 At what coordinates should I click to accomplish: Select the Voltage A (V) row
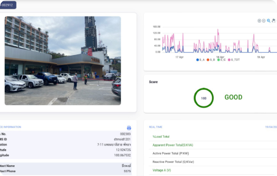(x=213, y=170)
